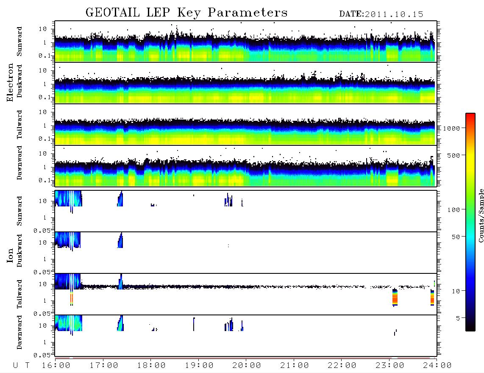Click the 0.05 tick on Ion Dawnward axis
This screenshot has width=484, height=373.
coord(42,355)
